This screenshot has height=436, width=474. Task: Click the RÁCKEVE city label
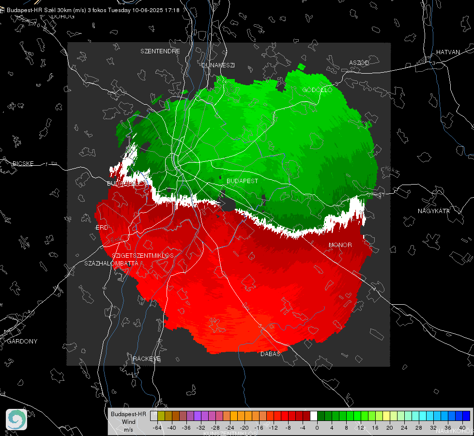[147, 358]
